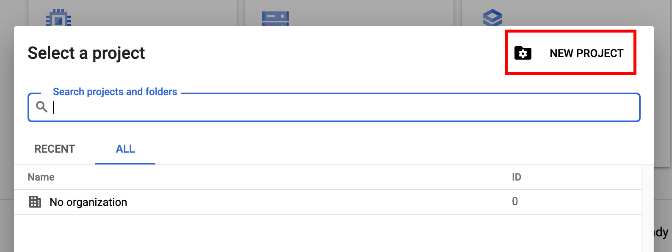The width and height of the screenshot is (672, 252).
Task: Select the No organization row
Action: tap(328, 202)
